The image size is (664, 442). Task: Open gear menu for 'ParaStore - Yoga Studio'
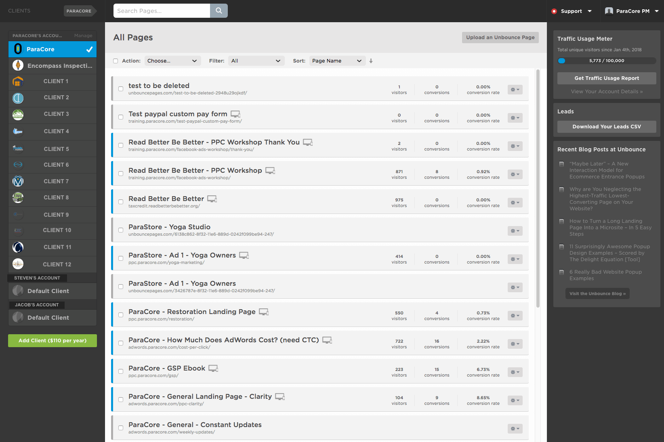[515, 231]
